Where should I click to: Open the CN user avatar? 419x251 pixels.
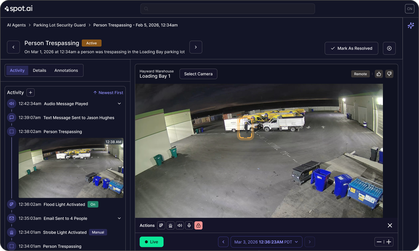coord(409,9)
